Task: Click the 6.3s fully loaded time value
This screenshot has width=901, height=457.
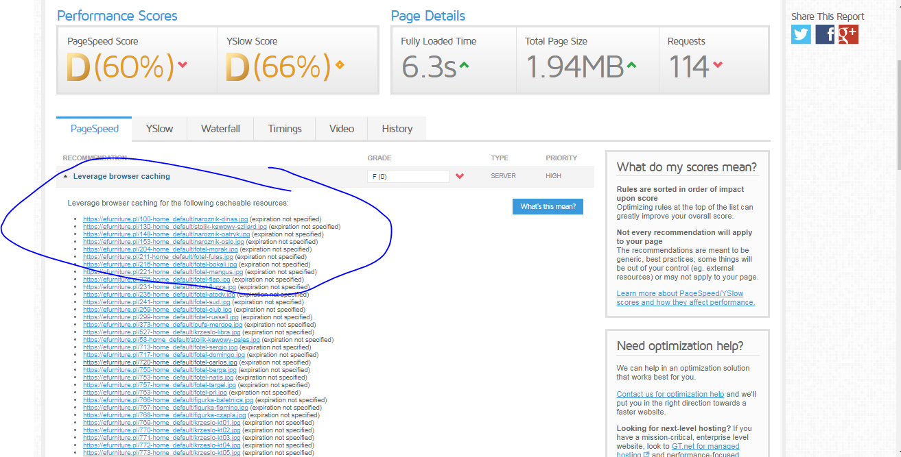Action: pyautogui.click(x=429, y=66)
